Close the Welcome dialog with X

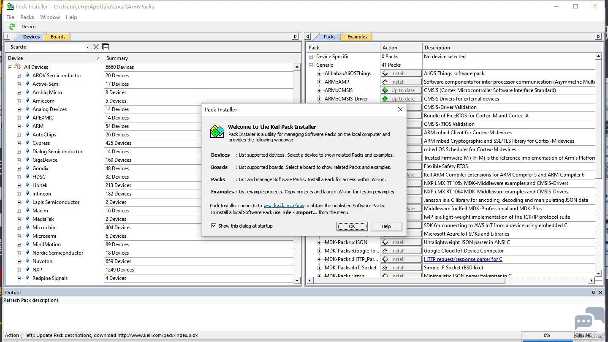(x=400, y=109)
